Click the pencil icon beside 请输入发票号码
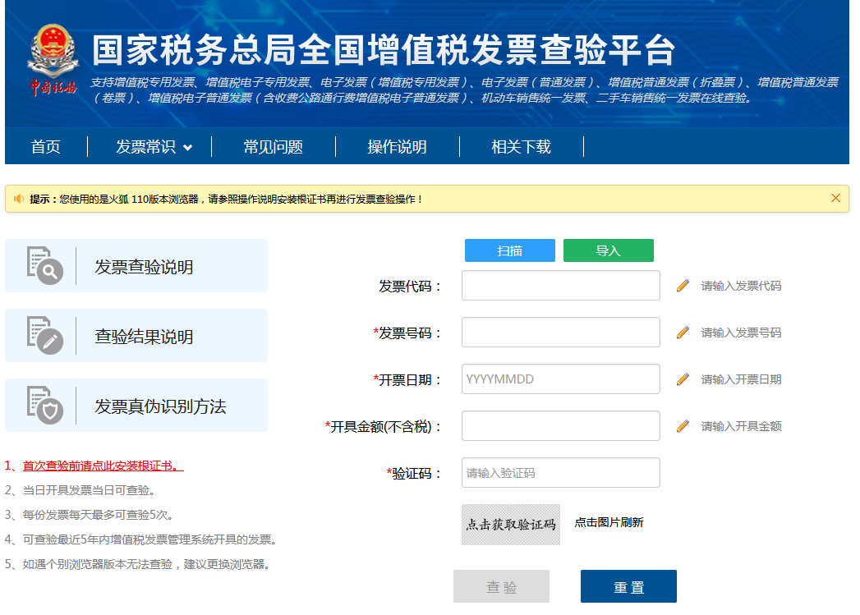 (x=683, y=333)
